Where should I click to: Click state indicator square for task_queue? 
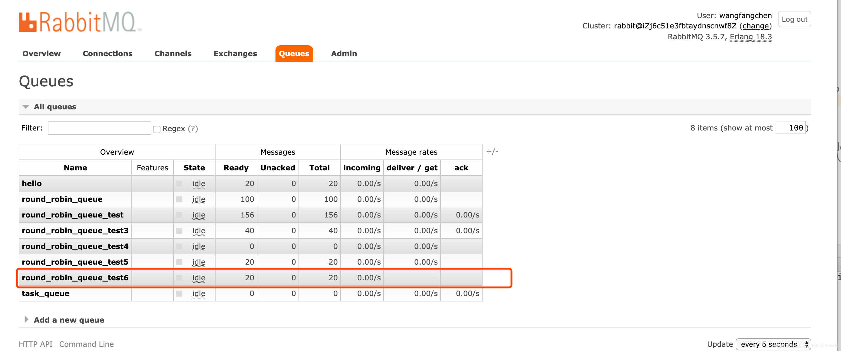[x=179, y=293]
